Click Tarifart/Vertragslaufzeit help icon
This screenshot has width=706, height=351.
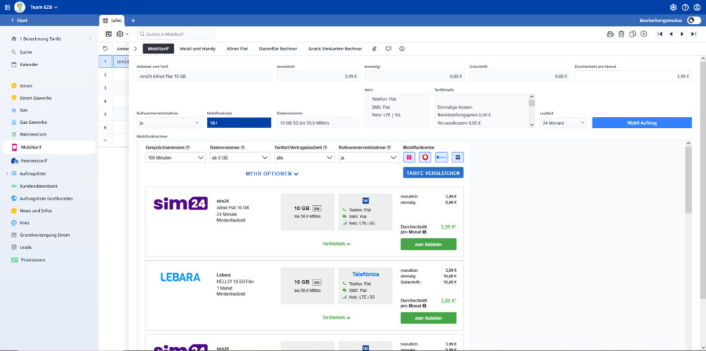(325, 147)
